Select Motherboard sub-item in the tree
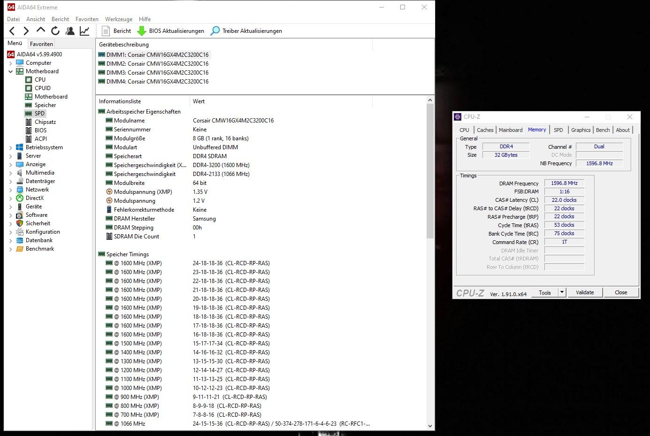 (x=51, y=97)
